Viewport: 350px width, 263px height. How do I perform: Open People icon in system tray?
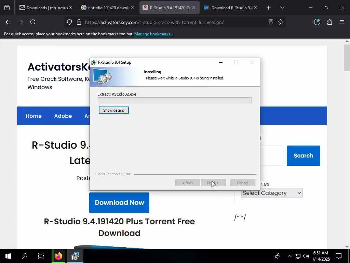[277, 256]
